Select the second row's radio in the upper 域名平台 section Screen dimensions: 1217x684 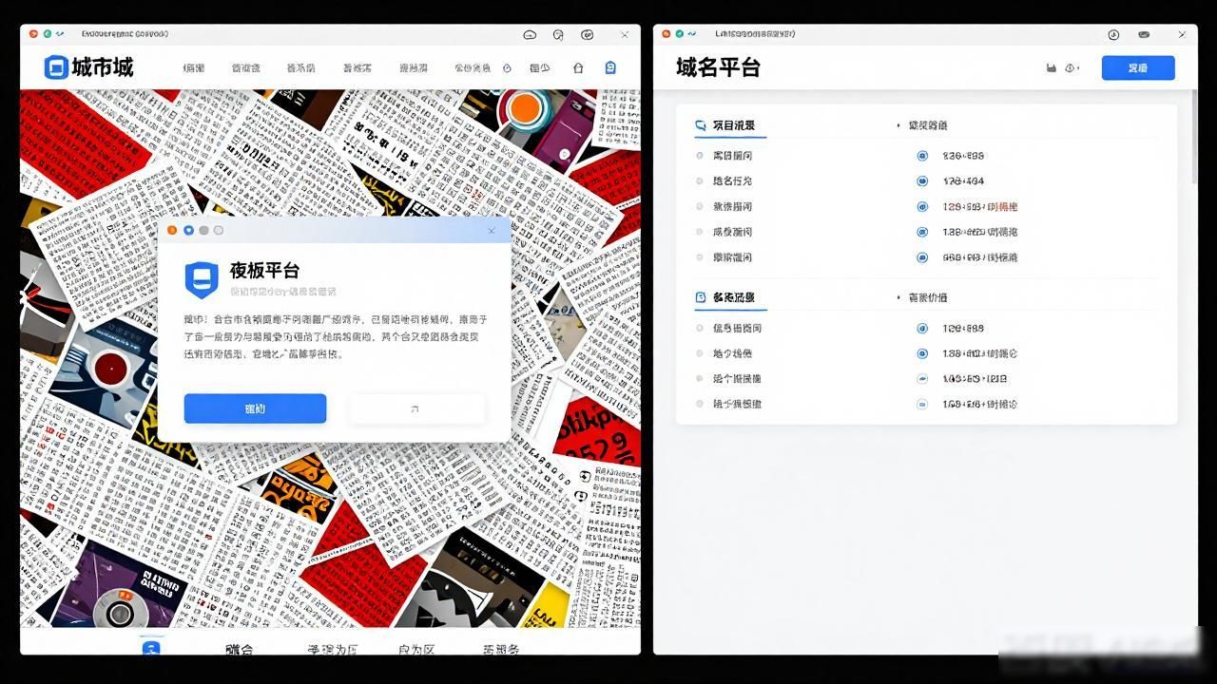coord(700,180)
